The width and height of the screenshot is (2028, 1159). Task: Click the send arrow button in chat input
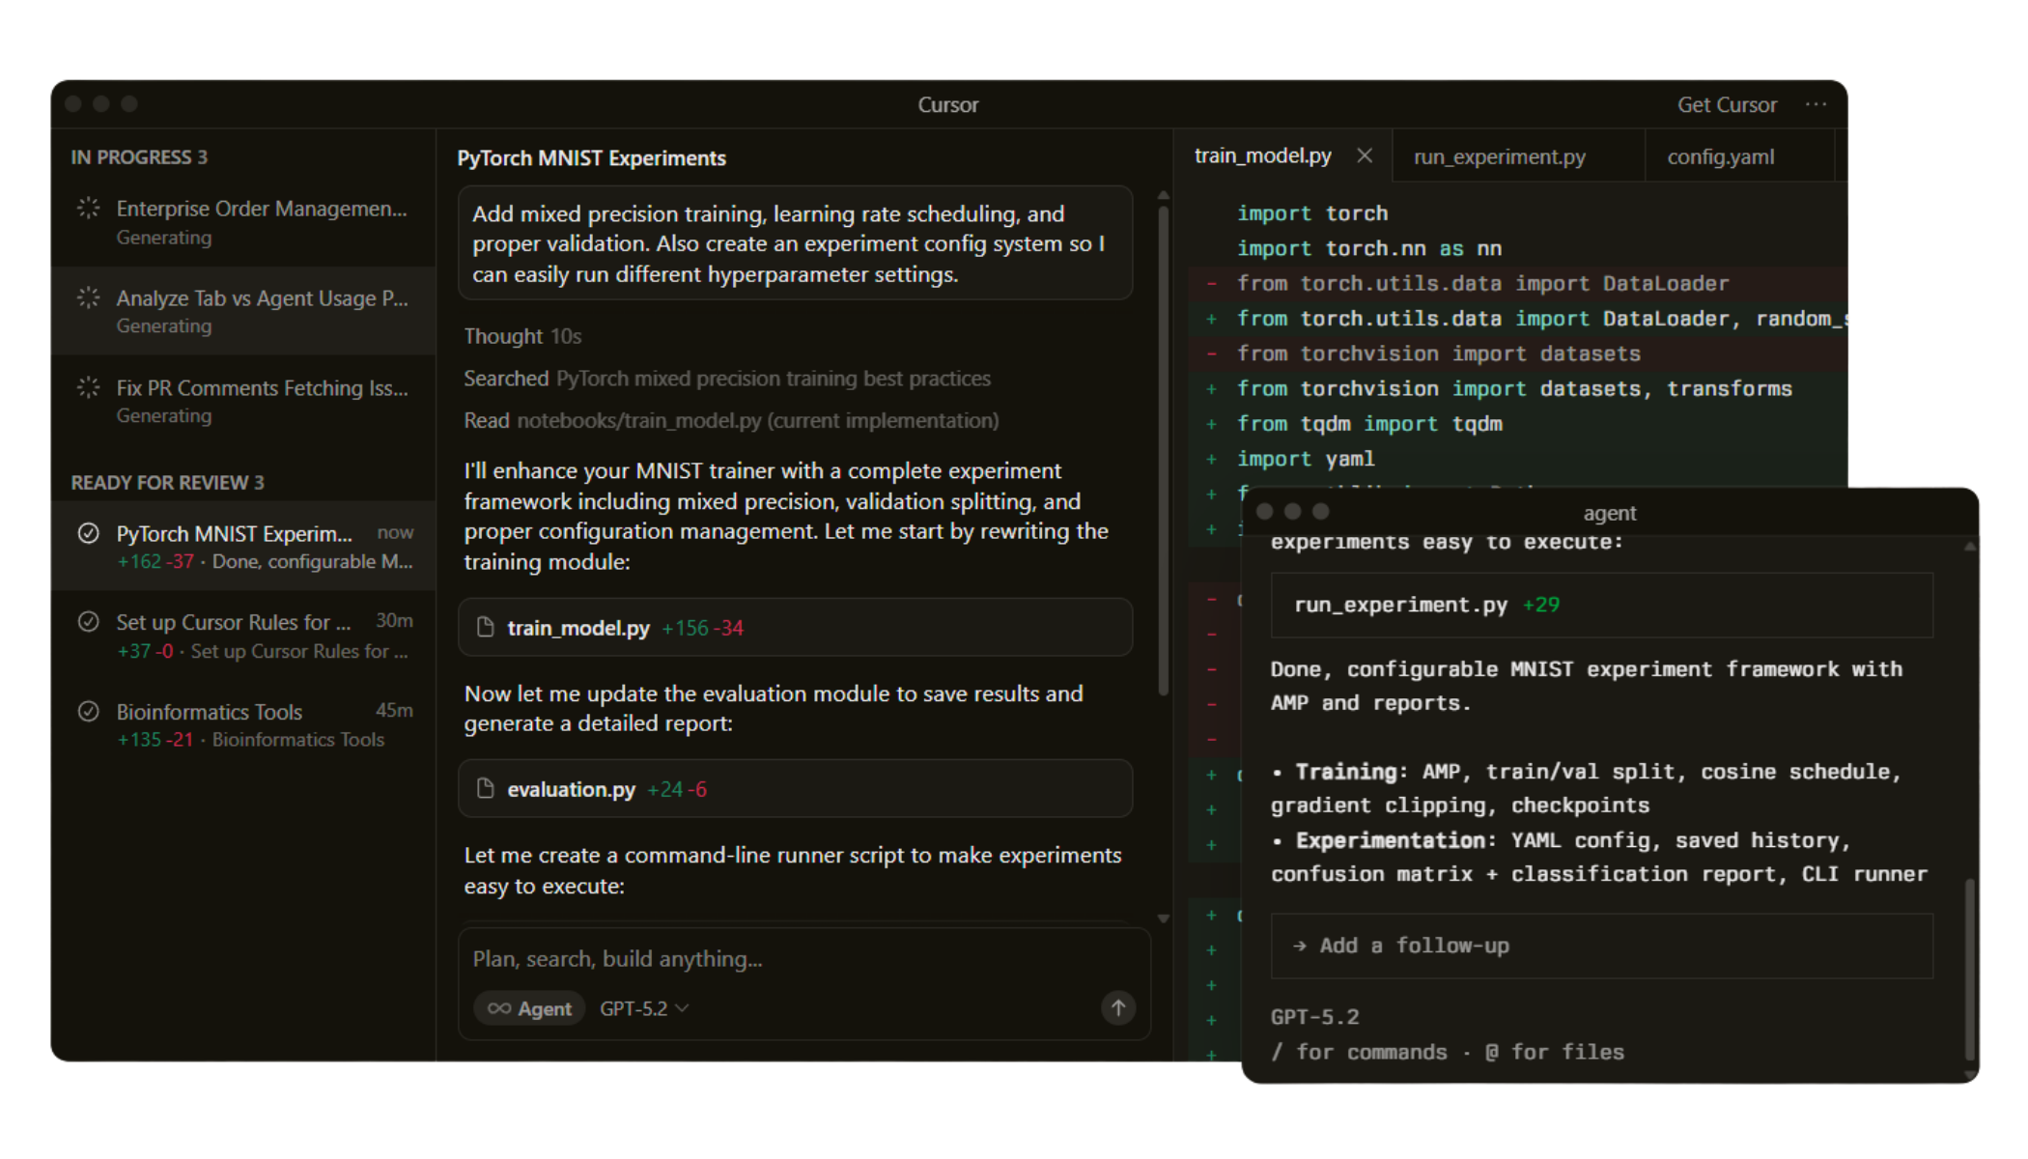tap(1117, 1007)
